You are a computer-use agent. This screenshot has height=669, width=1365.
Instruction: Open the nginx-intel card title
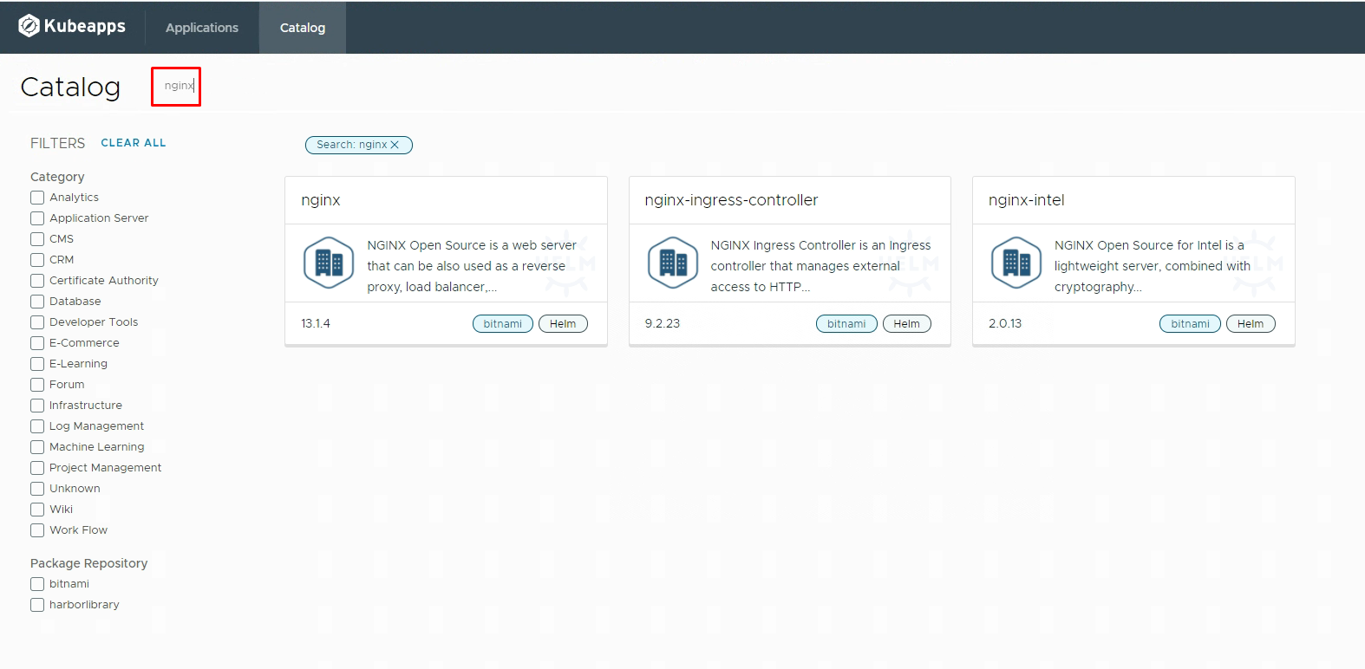tap(1026, 200)
